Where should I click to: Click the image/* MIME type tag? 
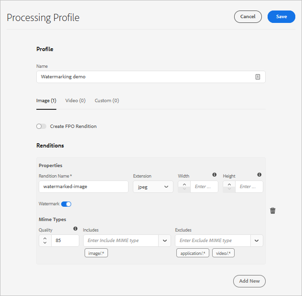pyautogui.click(x=96, y=253)
